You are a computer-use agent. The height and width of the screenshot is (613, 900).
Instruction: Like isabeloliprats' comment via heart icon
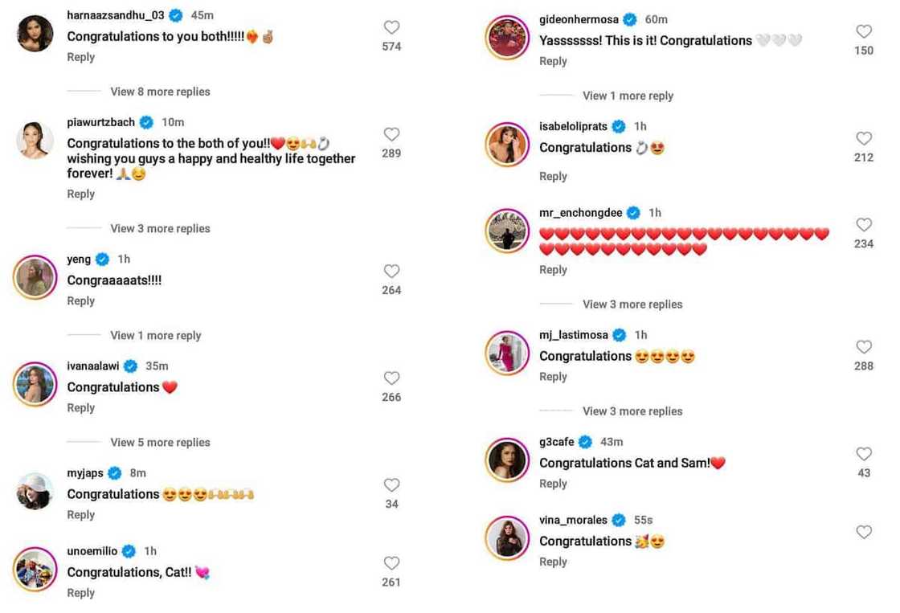[864, 139]
